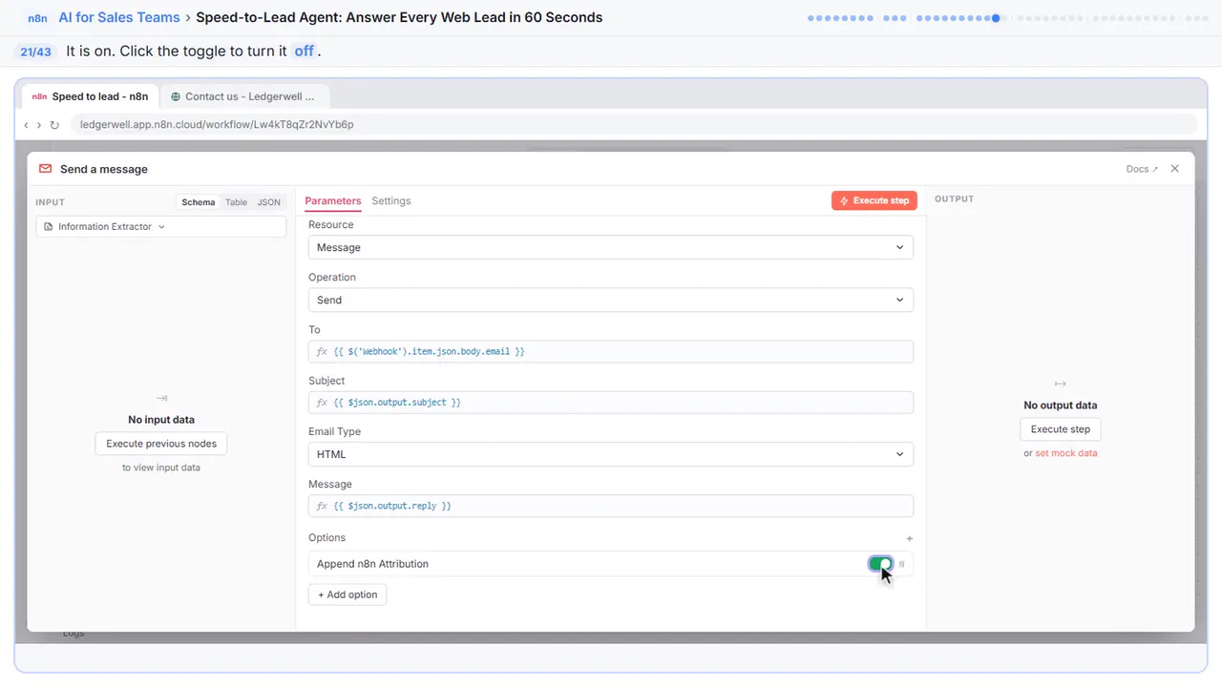Open the set mock data link
Image resolution: width=1222 pixels, height=687 pixels.
(x=1066, y=453)
